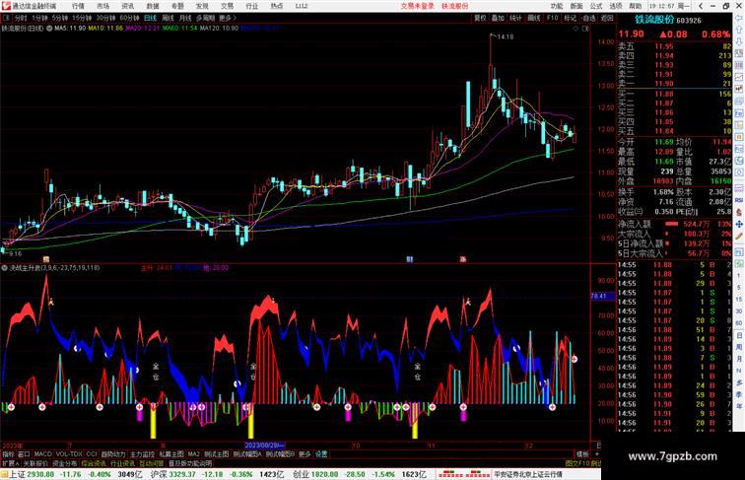Viewport: 745px width, 480px height.
Task: Click the 月 period icon in right sidebar
Action: pos(739,360)
